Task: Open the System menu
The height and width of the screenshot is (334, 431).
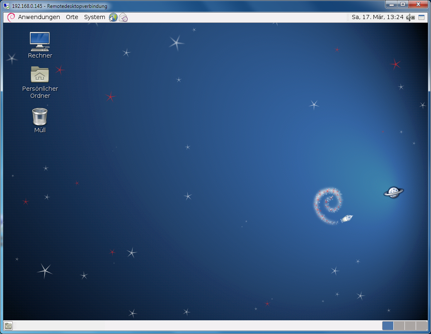Action: tap(94, 17)
